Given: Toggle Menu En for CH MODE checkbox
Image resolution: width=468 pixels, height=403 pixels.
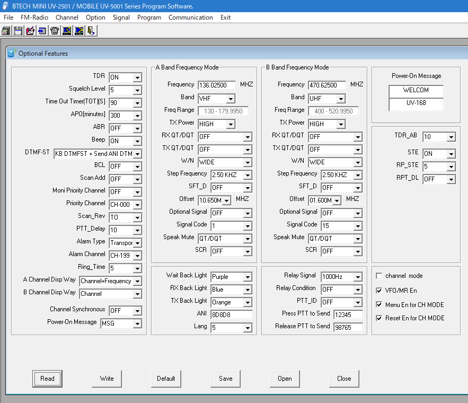Looking at the screenshot, I should [x=379, y=304].
